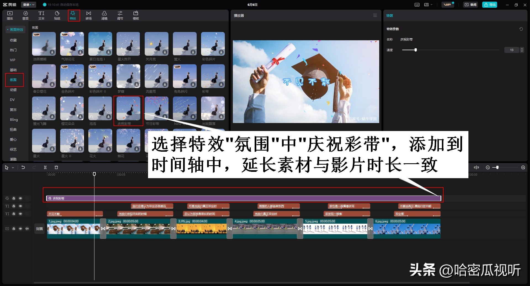Switch to the 转场 transitions panel
Viewport: 530px width, 286px height.
point(88,15)
